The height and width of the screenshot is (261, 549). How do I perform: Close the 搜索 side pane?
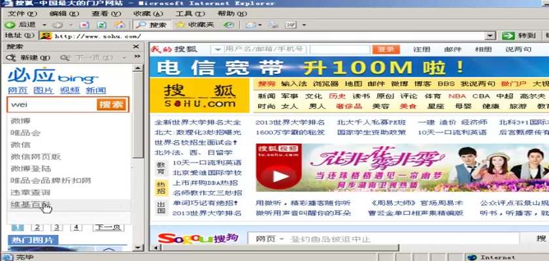[x=136, y=47]
